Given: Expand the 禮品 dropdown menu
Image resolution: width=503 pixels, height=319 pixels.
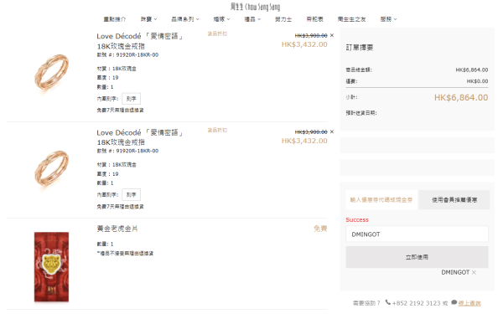Looking at the screenshot, I should point(252,19).
